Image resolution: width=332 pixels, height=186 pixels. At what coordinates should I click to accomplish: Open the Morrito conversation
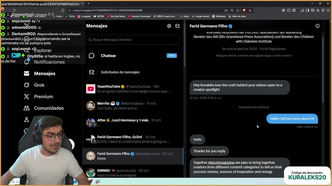pyautogui.click(x=133, y=106)
